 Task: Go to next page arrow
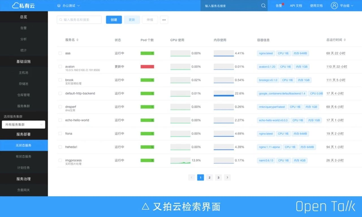pyautogui.click(x=227, y=177)
